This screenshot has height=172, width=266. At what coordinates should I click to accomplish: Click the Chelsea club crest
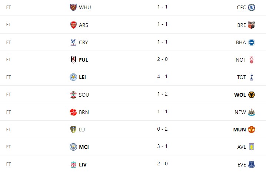pyautogui.click(x=252, y=7)
